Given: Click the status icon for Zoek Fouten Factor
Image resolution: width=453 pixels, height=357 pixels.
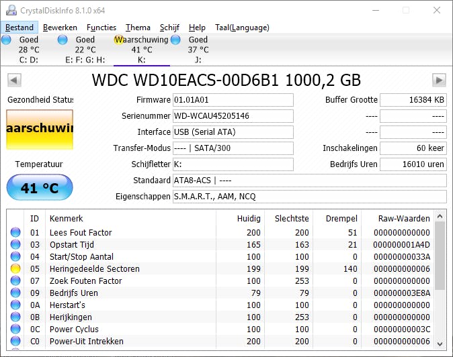Looking at the screenshot, I should pyautogui.click(x=15, y=281).
